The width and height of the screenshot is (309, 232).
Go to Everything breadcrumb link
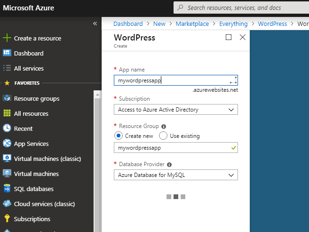233,24
